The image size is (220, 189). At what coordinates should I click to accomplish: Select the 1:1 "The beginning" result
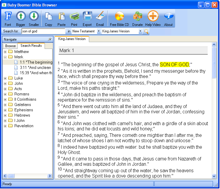(36, 62)
